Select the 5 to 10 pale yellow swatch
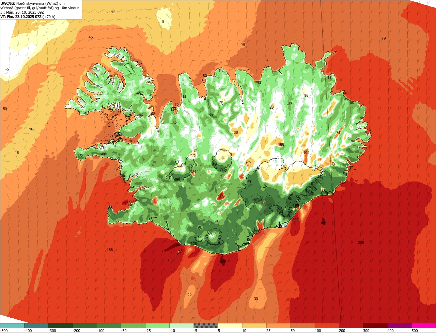This screenshot has width=436, height=333. point(230,326)
